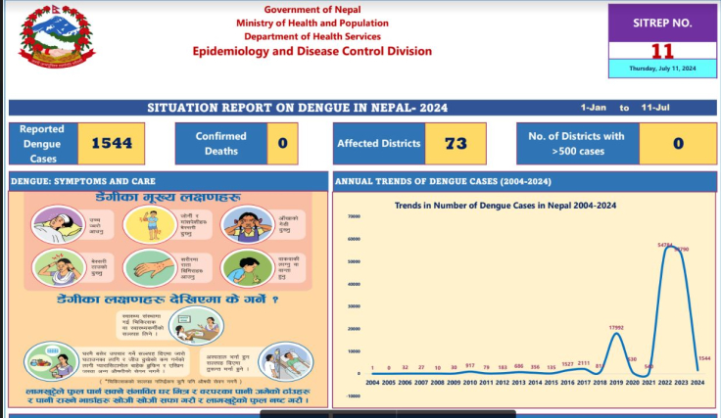
Task: Click the 1544 data label beside the 2024 point
Action: (704, 358)
